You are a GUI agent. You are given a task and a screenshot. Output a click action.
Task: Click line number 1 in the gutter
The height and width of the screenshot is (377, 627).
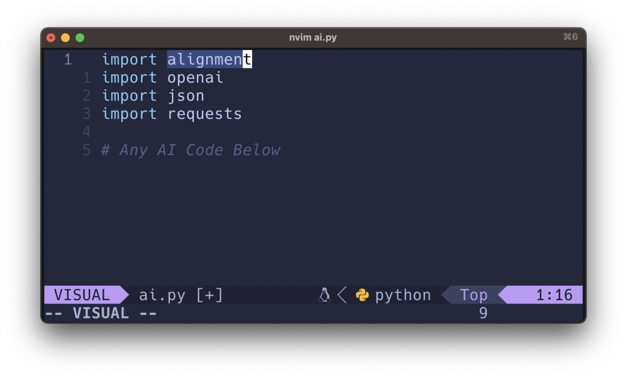(67, 59)
